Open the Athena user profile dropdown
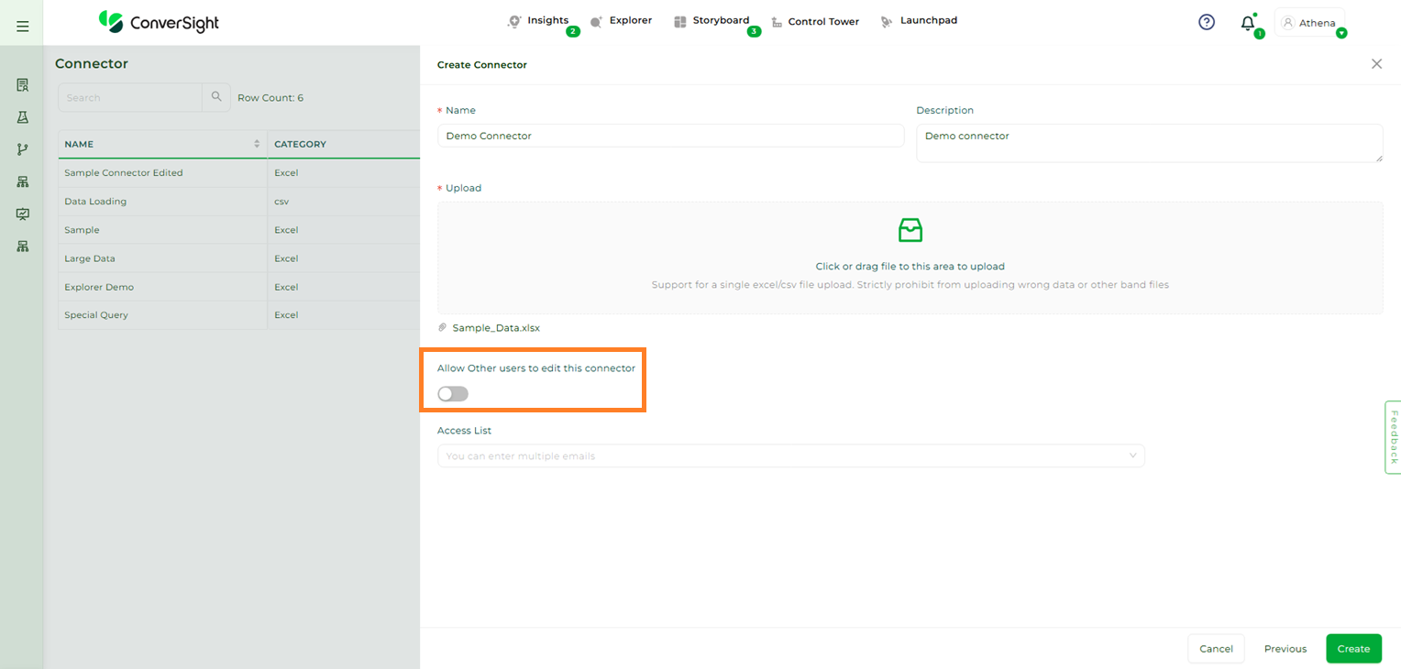The height and width of the screenshot is (669, 1401). (x=1311, y=23)
